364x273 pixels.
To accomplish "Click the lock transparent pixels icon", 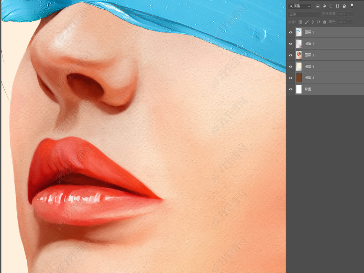I will coord(300,22).
